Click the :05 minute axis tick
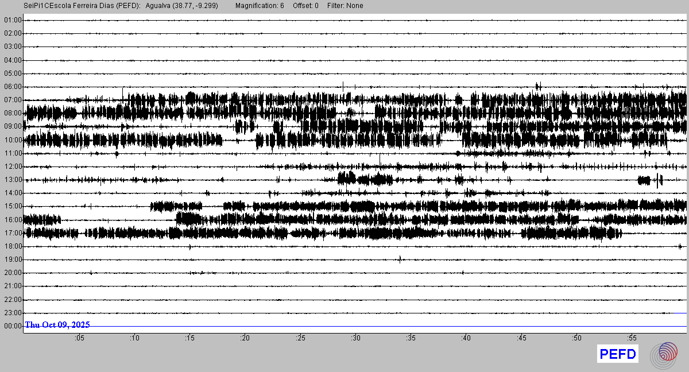Viewport: 689px width, 372px height. tap(79, 338)
